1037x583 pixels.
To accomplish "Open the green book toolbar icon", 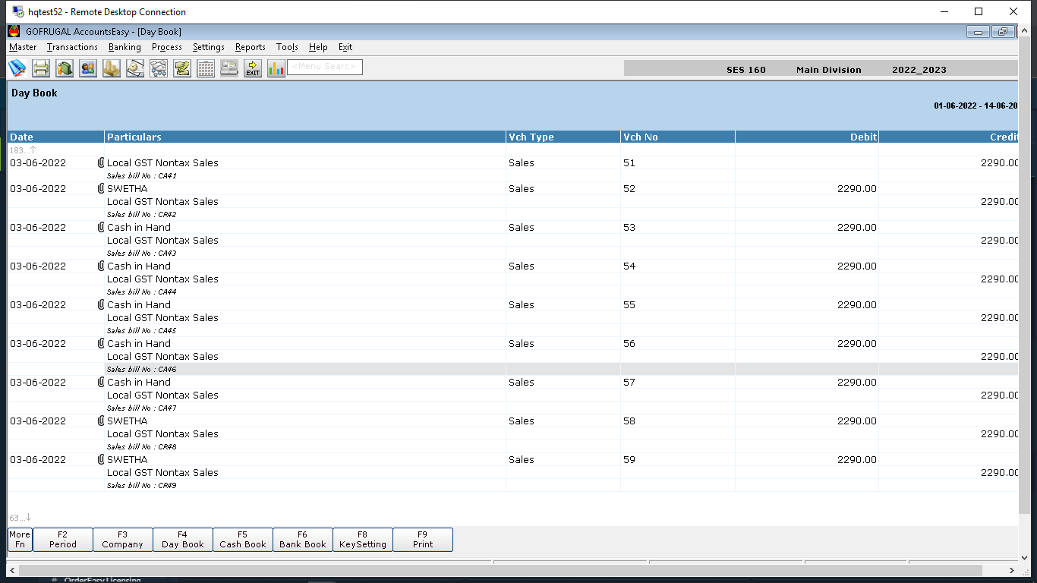I will pyautogui.click(x=65, y=68).
